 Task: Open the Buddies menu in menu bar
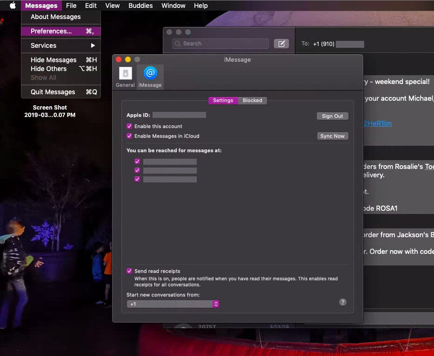coord(140,6)
